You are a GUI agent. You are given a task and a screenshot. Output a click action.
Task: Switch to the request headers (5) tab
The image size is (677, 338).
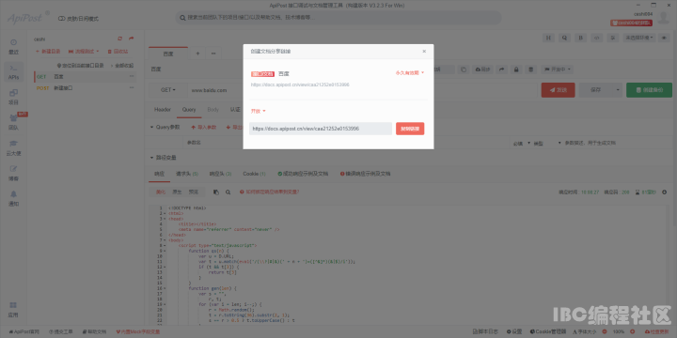(186, 174)
